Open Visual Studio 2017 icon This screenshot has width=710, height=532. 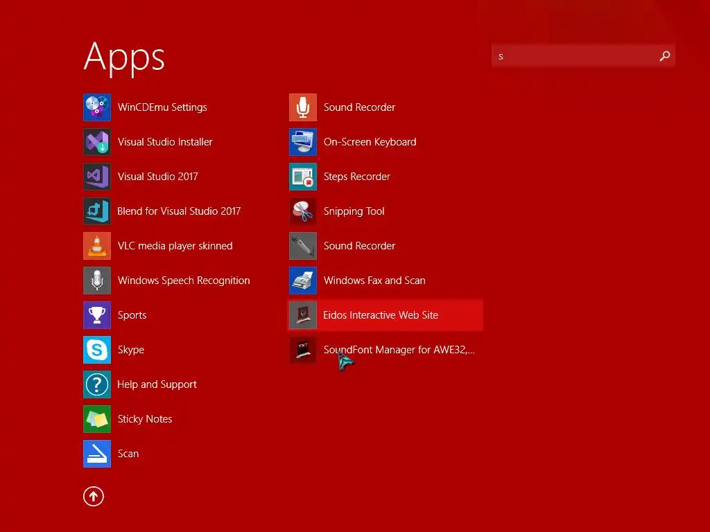97,177
